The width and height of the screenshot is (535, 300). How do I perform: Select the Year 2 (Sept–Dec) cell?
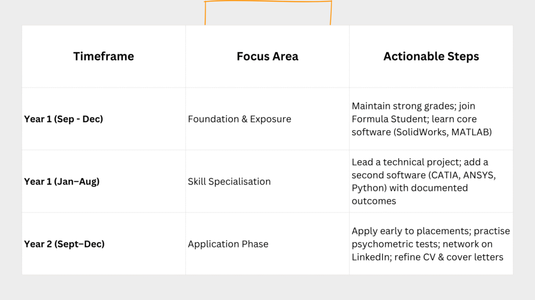click(64, 244)
